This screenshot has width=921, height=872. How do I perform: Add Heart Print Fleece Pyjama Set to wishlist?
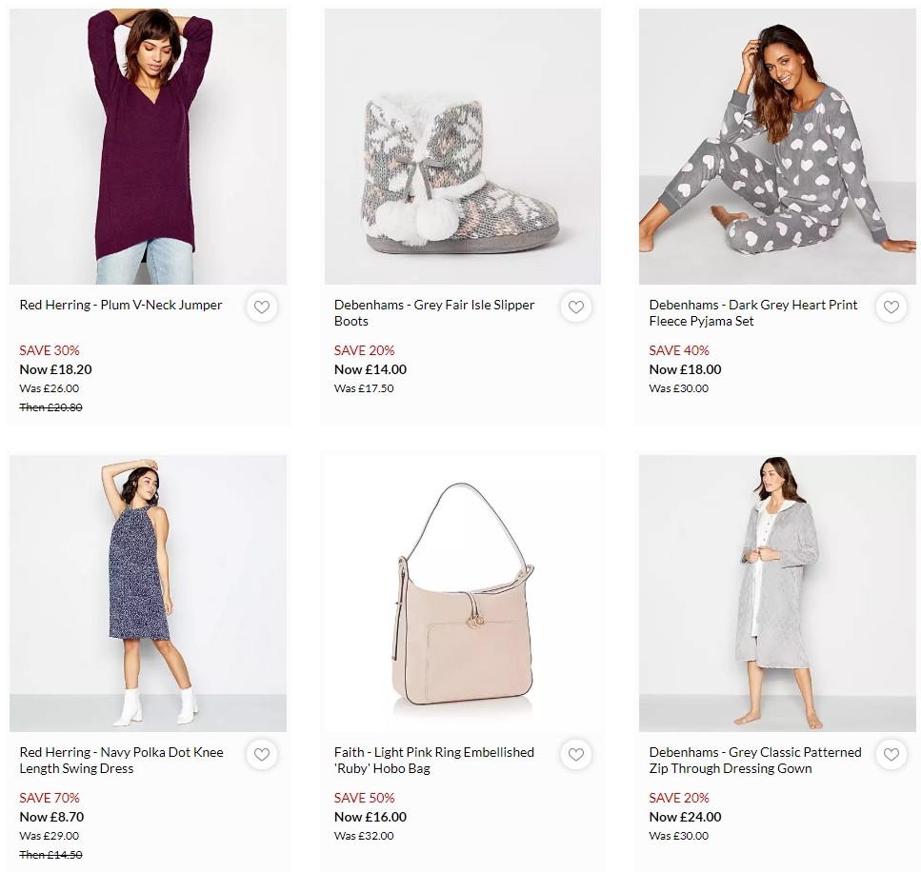click(891, 307)
